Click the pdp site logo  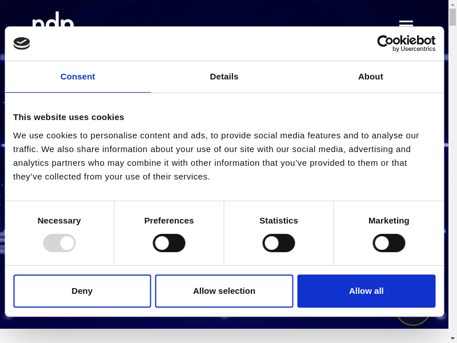tap(53, 20)
